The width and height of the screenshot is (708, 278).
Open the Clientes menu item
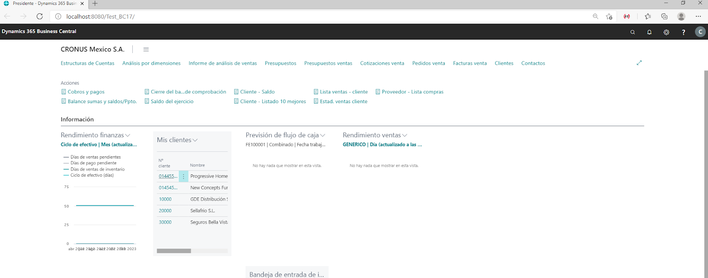[x=504, y=63]
